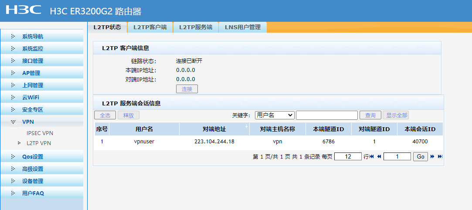The width and height of the screenshot is (472, 210).
Task: Click the sort arrow in 对端地址 column header
Action: tap(247, 126)
